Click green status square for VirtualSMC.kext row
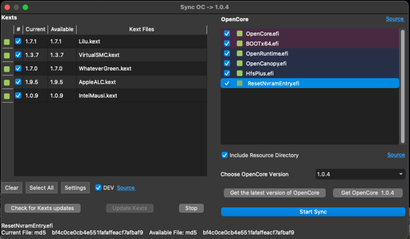The width and height of the screenshot is (410, 239). pyautogui.click(x=7, y=56)
